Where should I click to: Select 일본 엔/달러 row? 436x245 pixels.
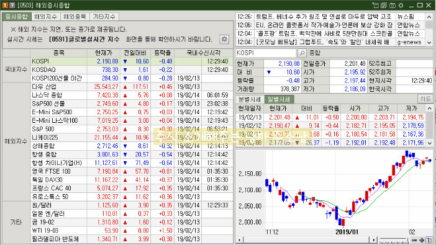pos(132,213)
